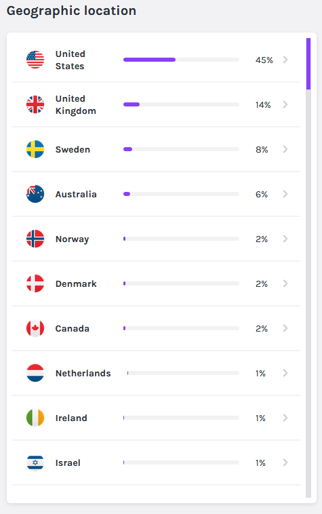Open the Netherlands row chevron arrow
Viewport: 322px width, 514px height.
pyautogui.click(x=285, y=373)
